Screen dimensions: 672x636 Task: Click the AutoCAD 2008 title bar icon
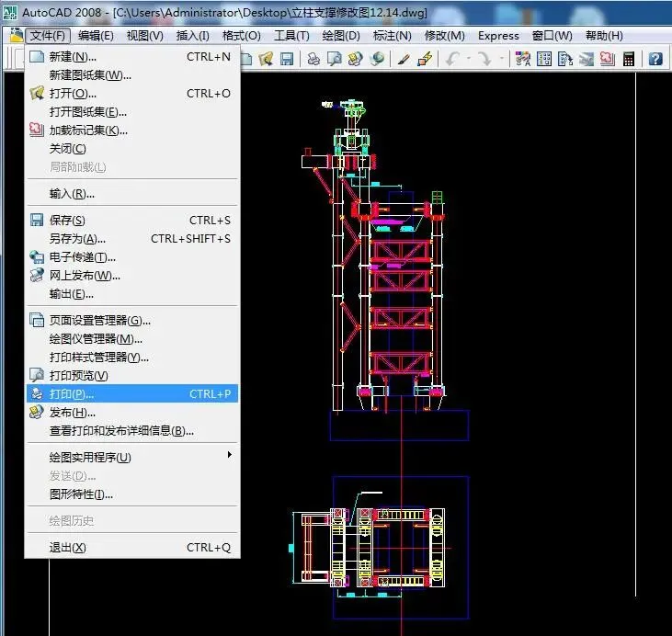tap(10, 12)
